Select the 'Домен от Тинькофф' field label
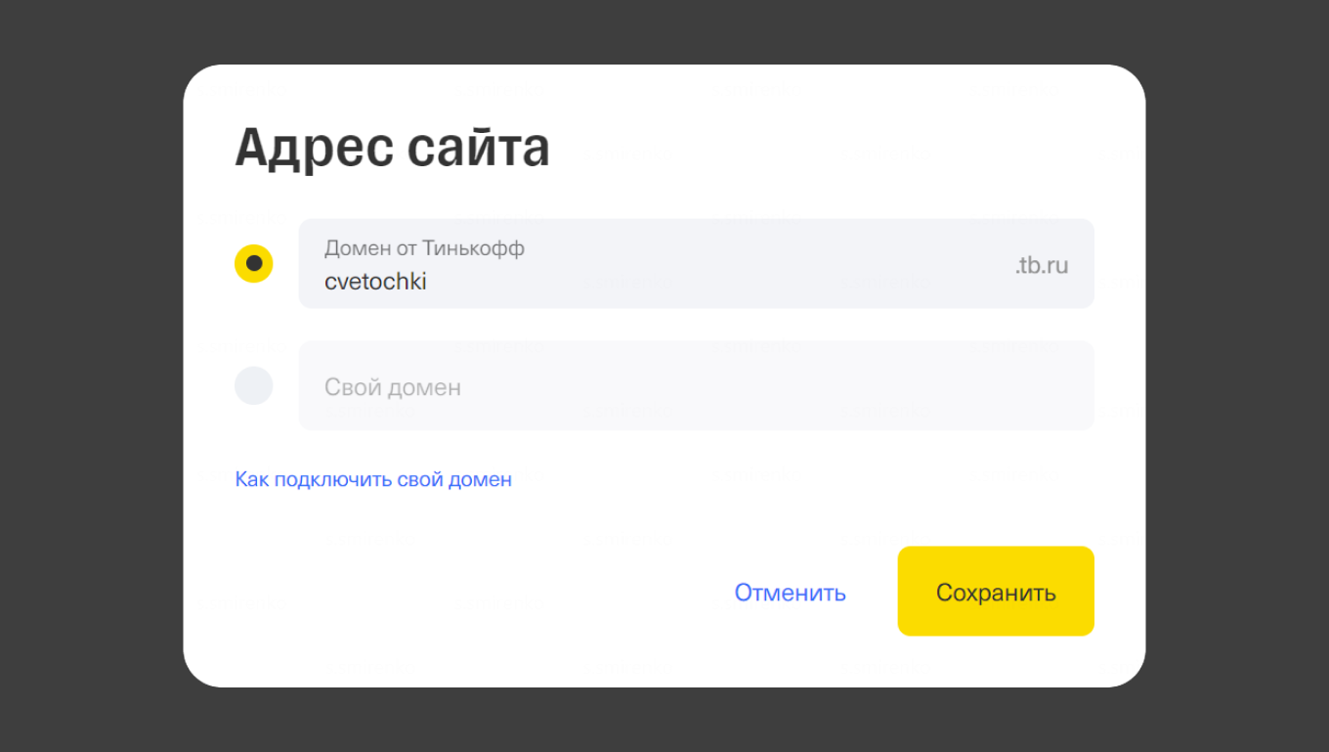Screen dimensions: 1329x752 point(424,248)
